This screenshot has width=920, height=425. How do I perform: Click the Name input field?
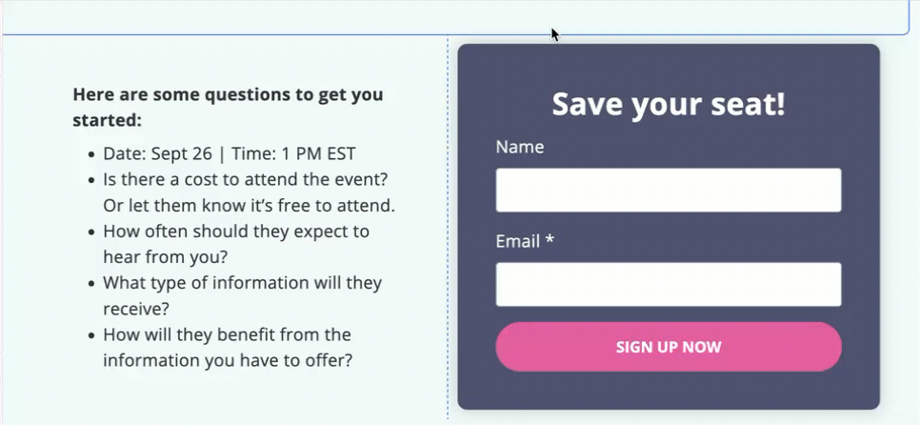(668, 190)
